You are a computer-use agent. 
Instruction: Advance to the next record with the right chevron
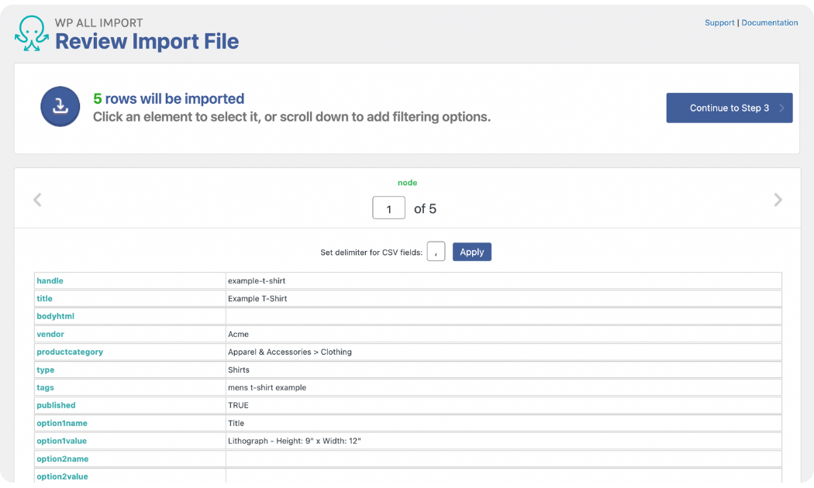pos(778,199)
